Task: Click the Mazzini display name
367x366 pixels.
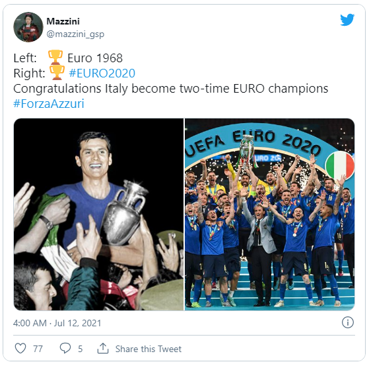Action: tap(63, 21)
